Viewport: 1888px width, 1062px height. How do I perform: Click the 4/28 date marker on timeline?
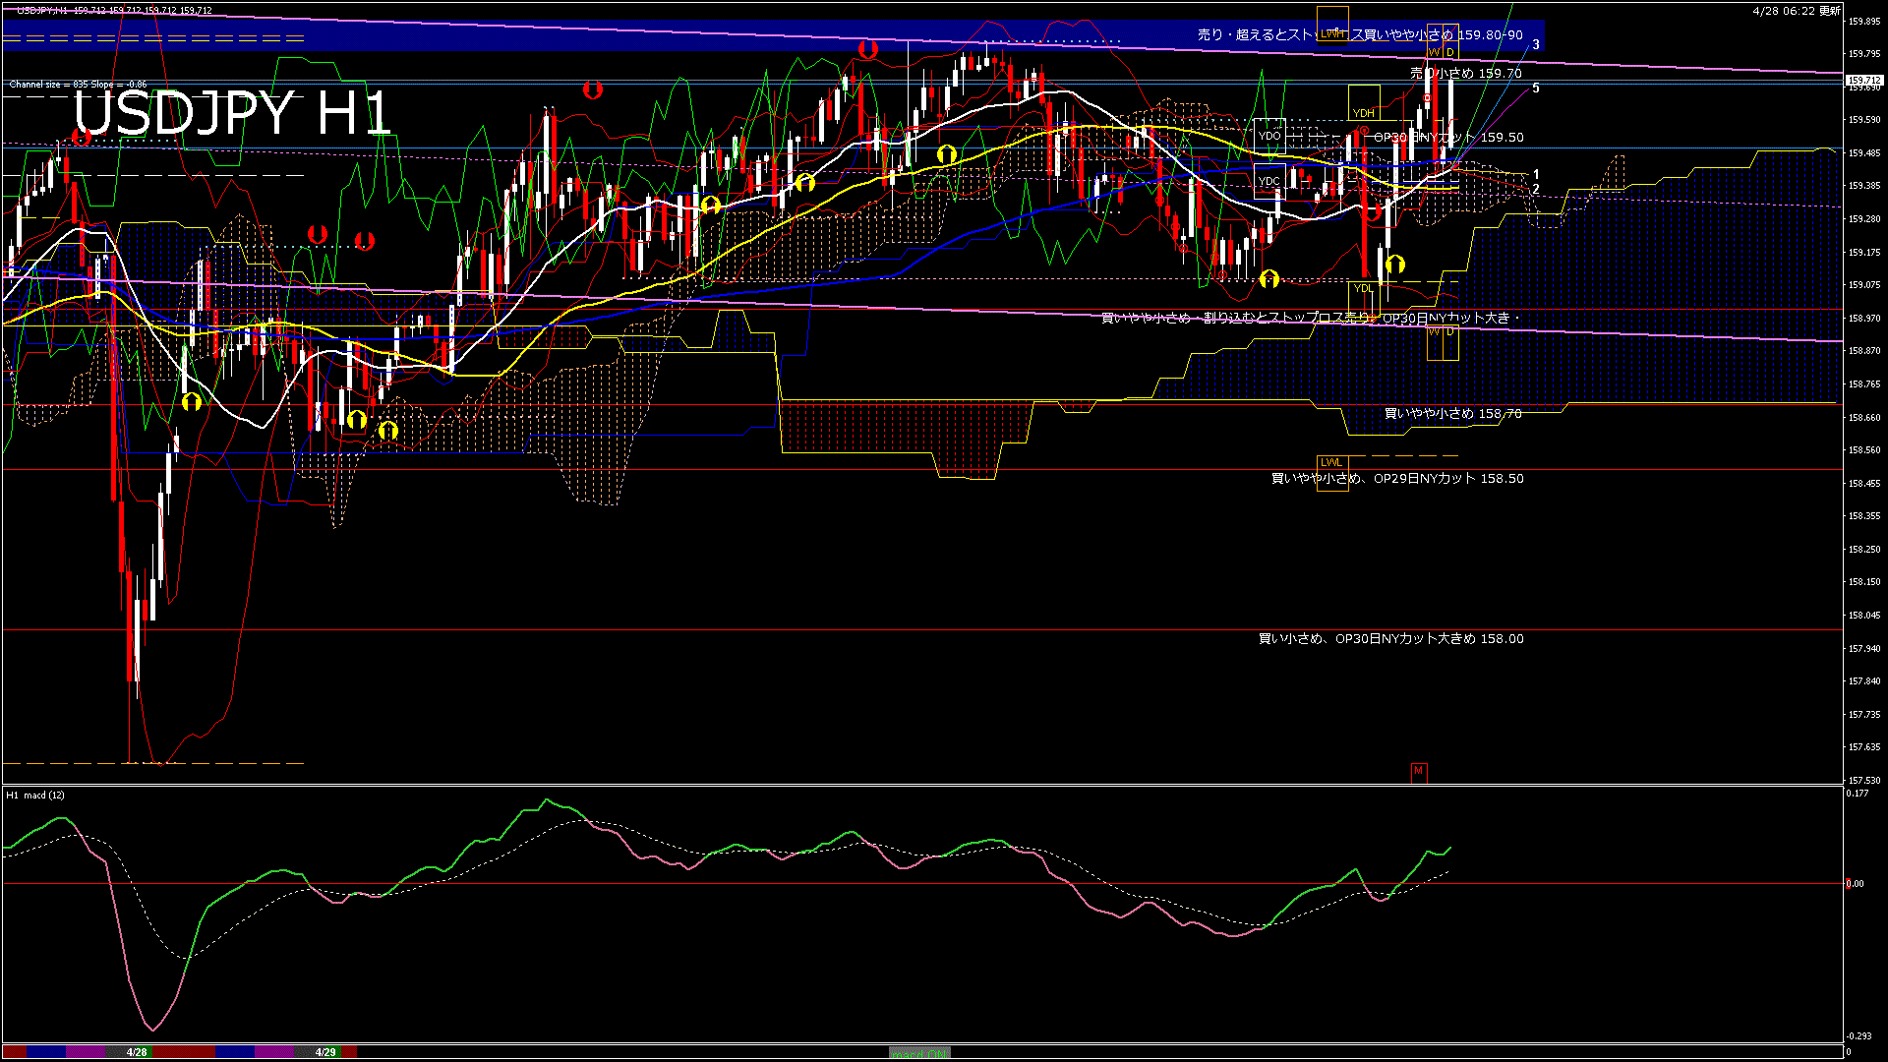point(137,1052)
